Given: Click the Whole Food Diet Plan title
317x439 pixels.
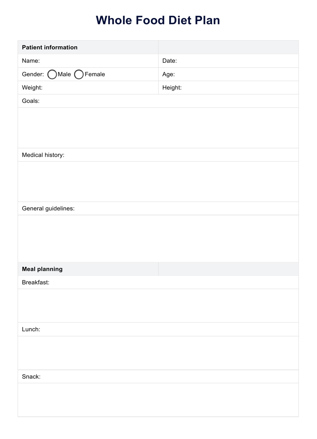Looking at the screenshot, I should [x=158, y=20].
